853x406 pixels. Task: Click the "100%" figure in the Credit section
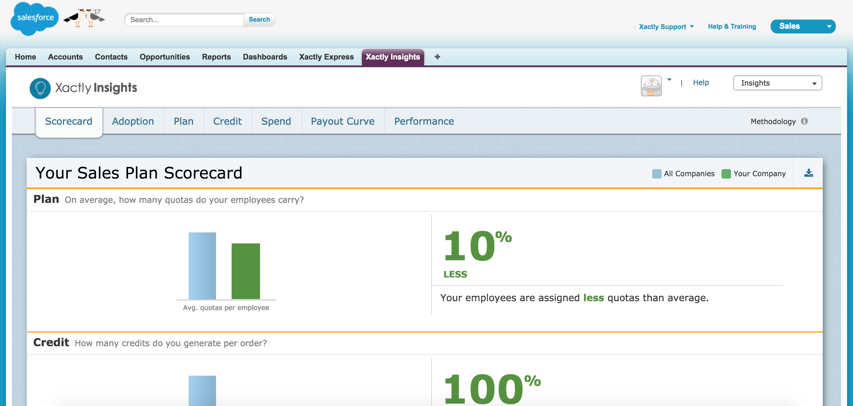click(x=492, y=389)
